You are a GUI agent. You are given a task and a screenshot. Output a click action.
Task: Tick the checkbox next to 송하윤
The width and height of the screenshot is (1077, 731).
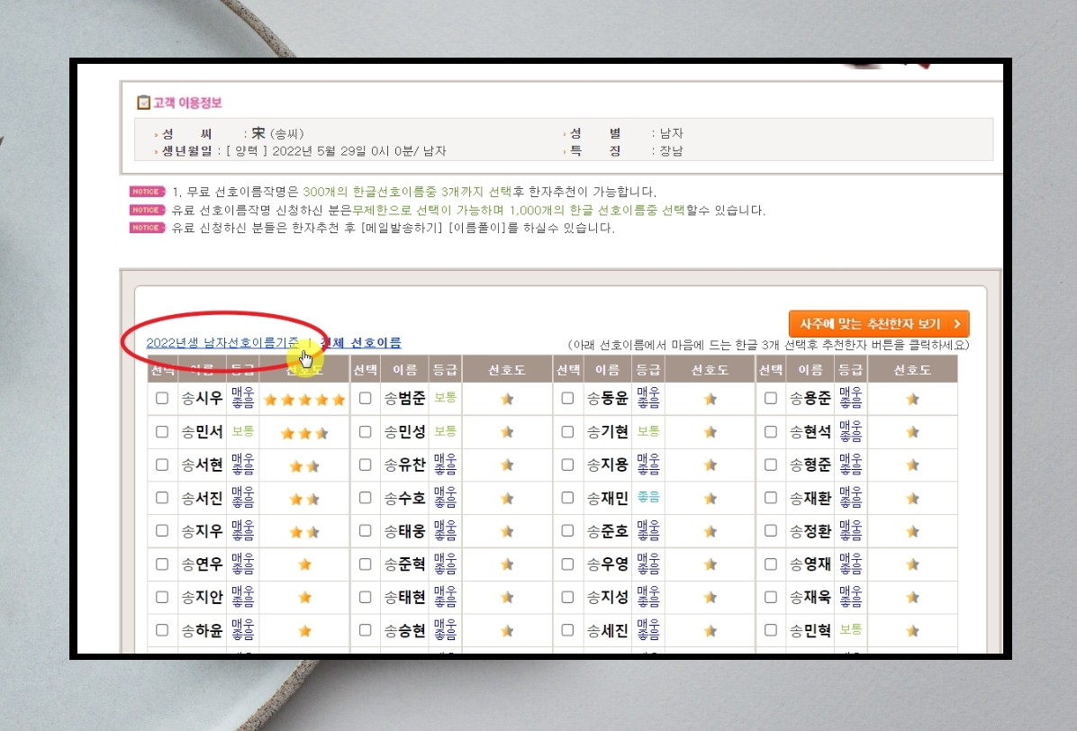(x=162, y=630)
